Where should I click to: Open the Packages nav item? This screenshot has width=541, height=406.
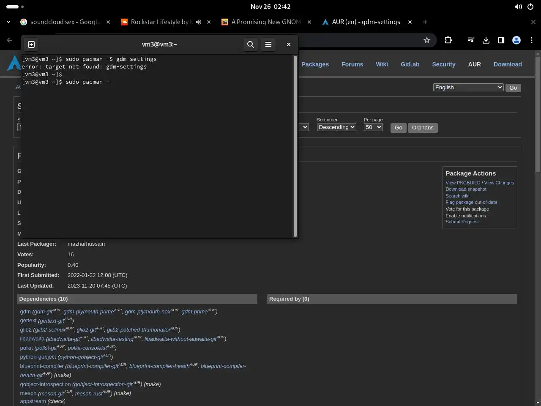click(x=315, y=64)
